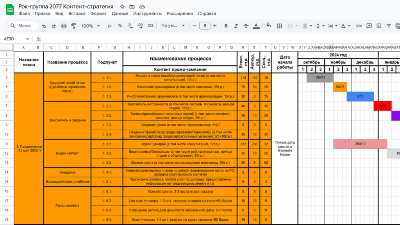
Task: Click 'Наименование процесса' header cell
Action: [x=180, y=59]
